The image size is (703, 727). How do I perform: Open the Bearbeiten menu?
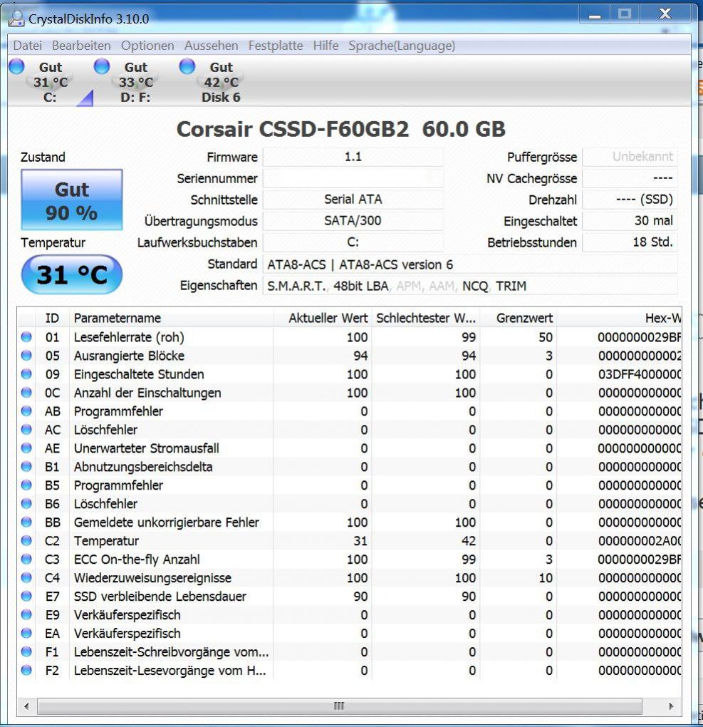click(82, 46)
